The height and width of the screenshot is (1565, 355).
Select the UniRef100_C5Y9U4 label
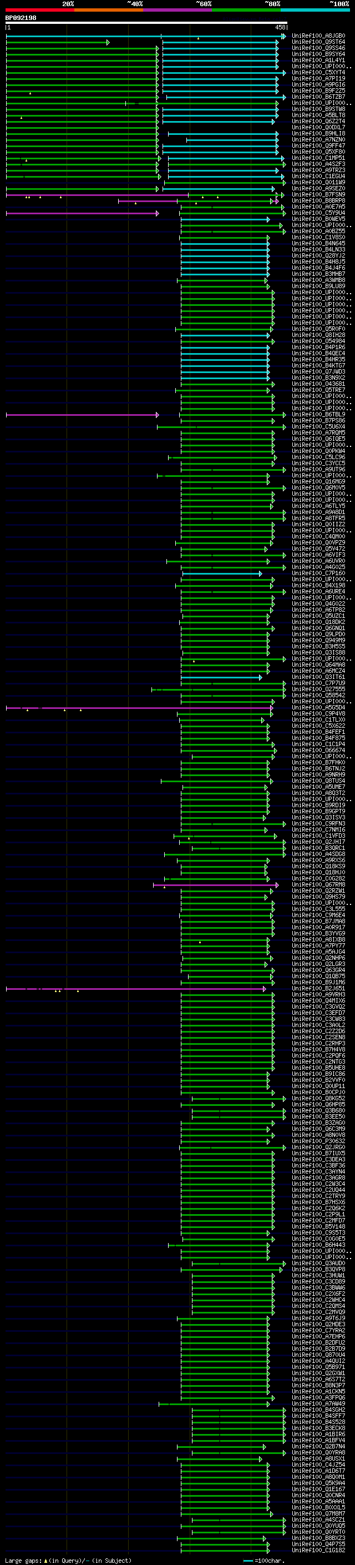(318, 213)
